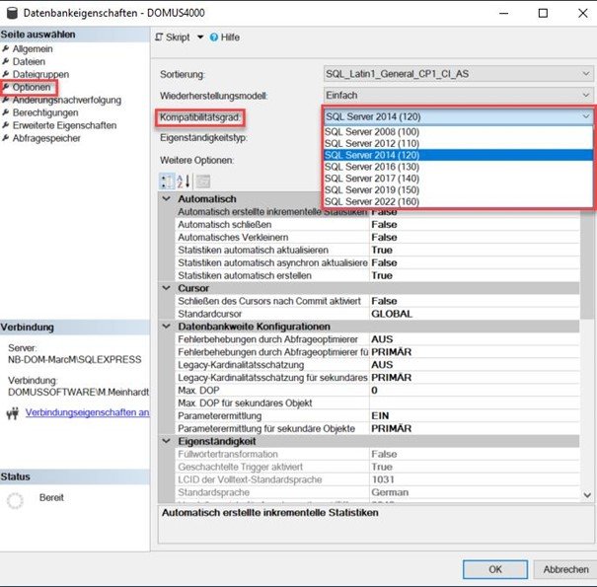Choose SQL Server 2017 (140)
Viewport: 597px width, 587px height.
tap(458, 179)
